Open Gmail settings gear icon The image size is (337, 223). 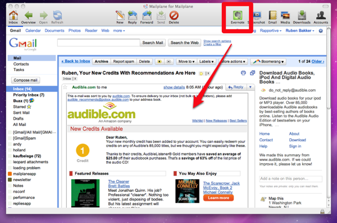click(x=321, y=31)
